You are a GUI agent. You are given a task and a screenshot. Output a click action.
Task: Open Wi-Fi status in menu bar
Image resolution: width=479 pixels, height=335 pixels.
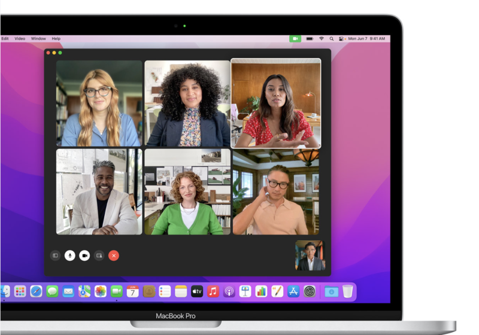(322, 38)
